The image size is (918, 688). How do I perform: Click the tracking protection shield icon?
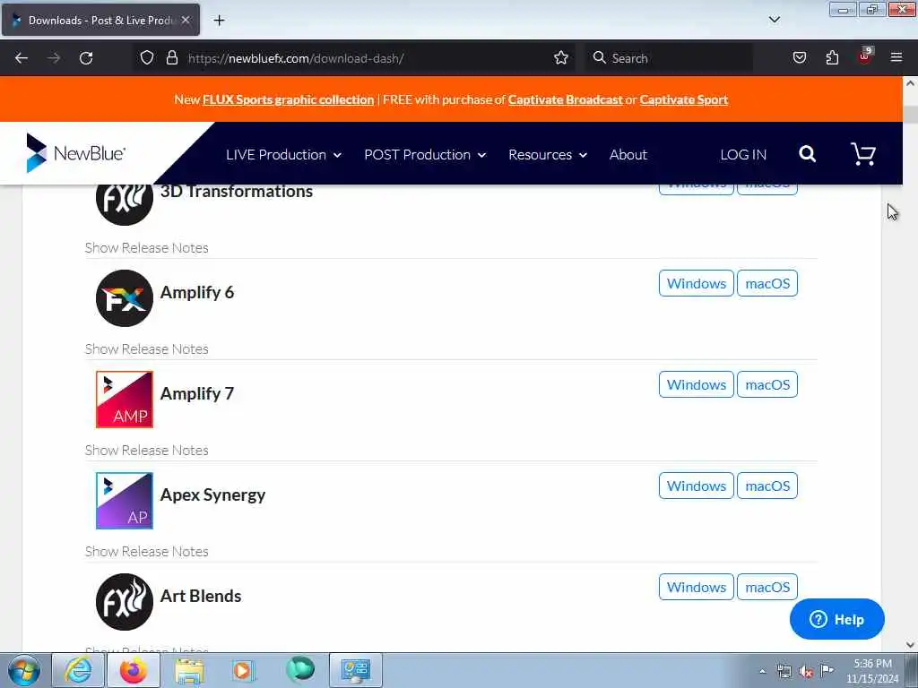click(x=147, y=58)
